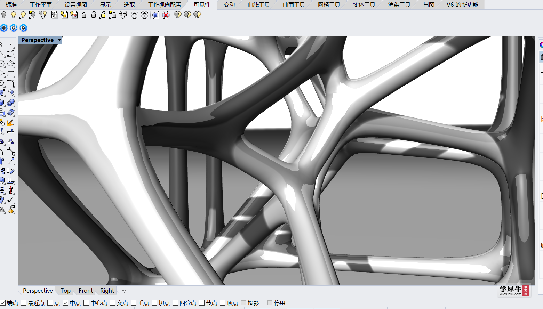Enable the 四分点 osnap checkbox
The height and width of the screenshot is (309, 543).
point(175,303)
